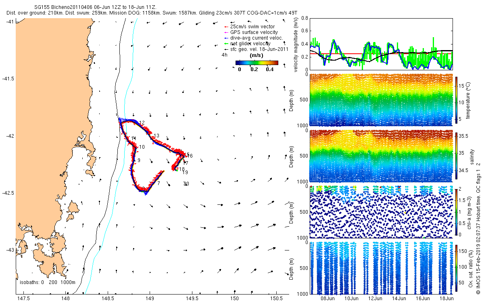Click the red 25cm/s swim vector legend marker
This screenshot has height=303, width=484.
point(226,27)
